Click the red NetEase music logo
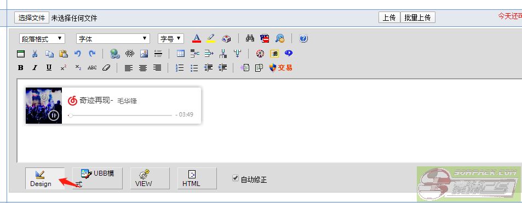Image resolution: width=522 pixels, height=203 pixels. click(72, 100)
